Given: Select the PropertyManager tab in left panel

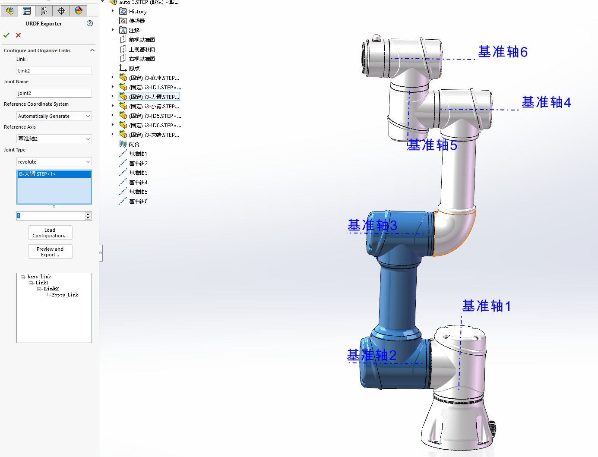Looking at the screenshot, I should click(x=26, y=10).
